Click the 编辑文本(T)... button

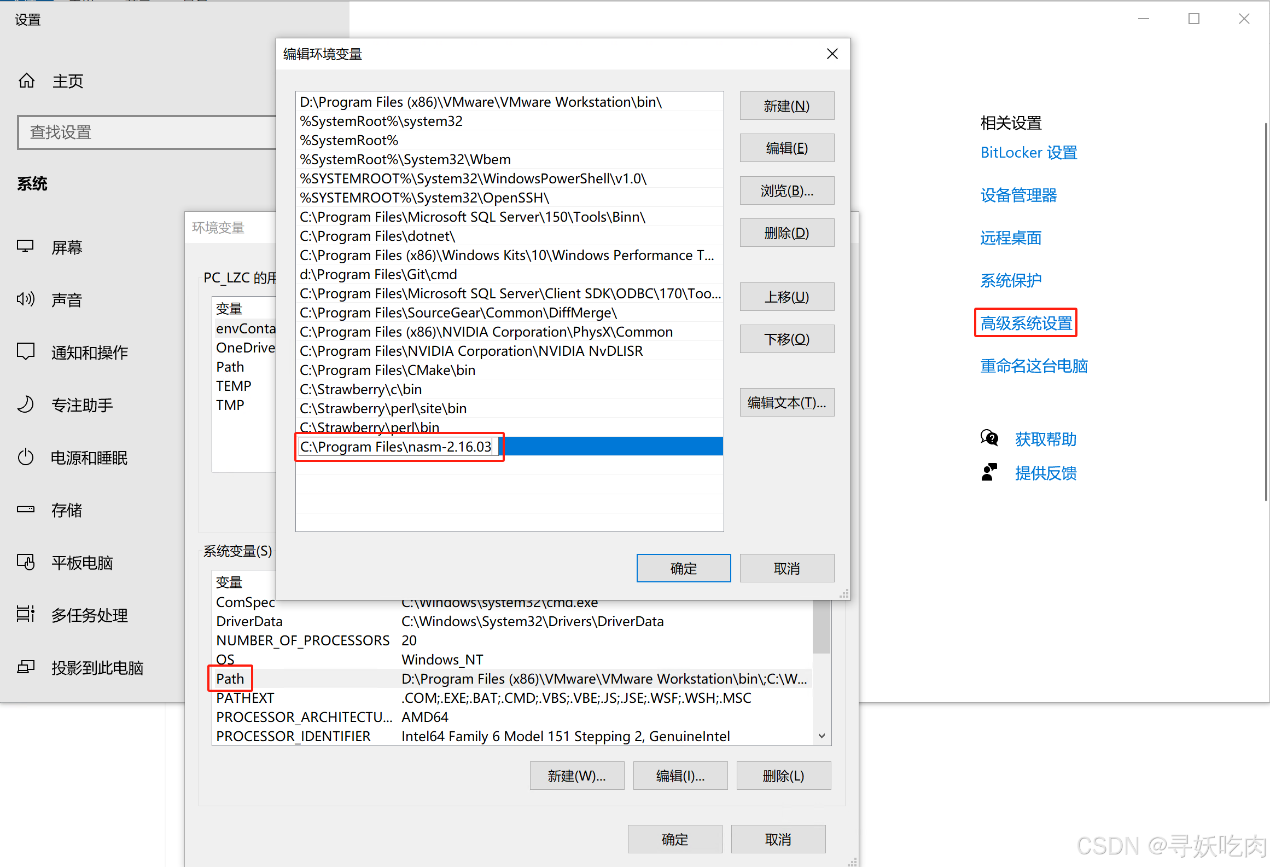787,402
